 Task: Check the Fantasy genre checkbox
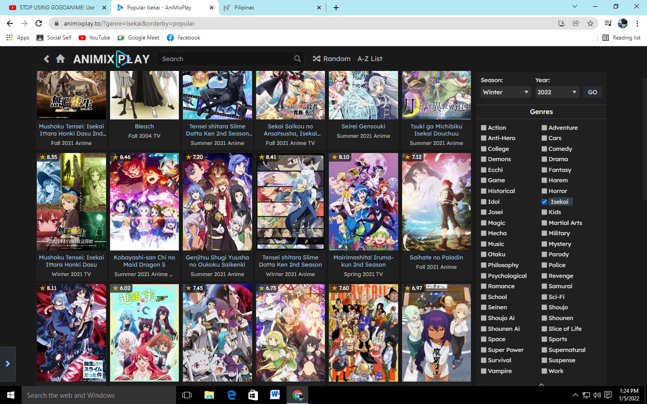click(544, 170)
